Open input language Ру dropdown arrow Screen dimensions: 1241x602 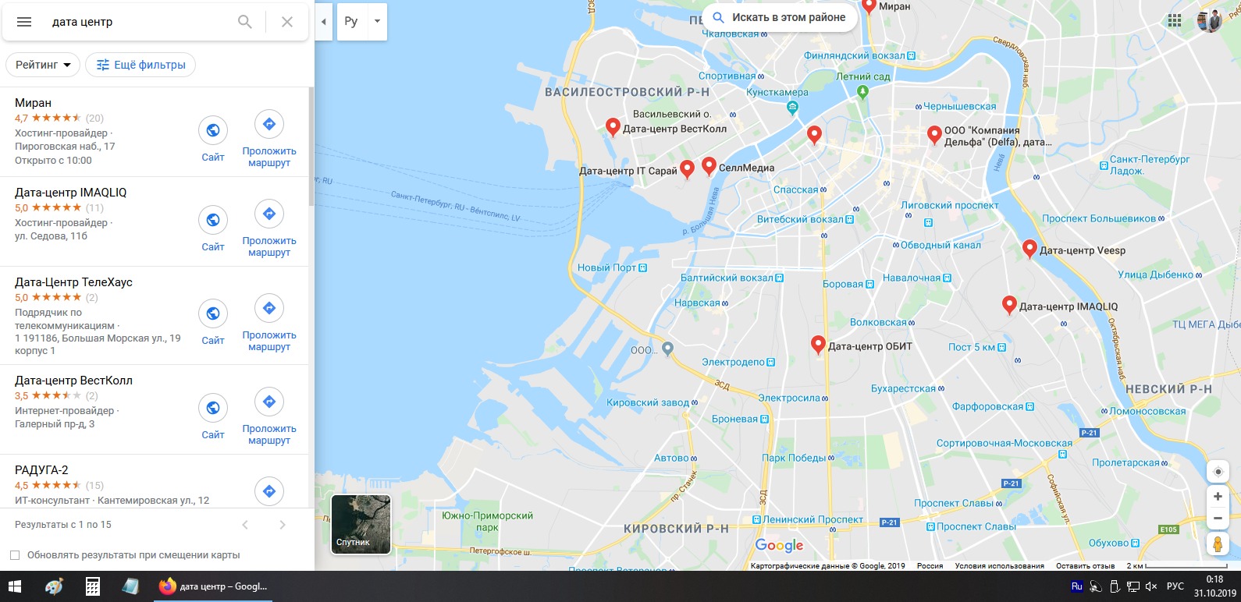[377, 22]
